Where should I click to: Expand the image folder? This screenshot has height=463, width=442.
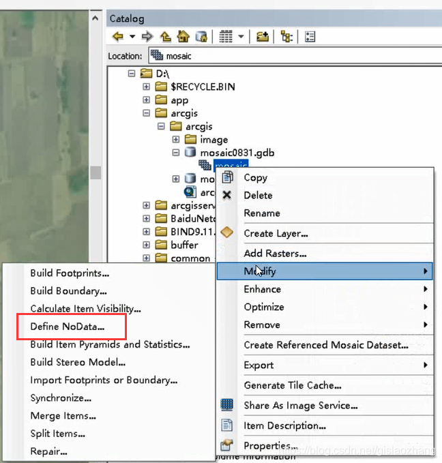(x=176, y=139)
